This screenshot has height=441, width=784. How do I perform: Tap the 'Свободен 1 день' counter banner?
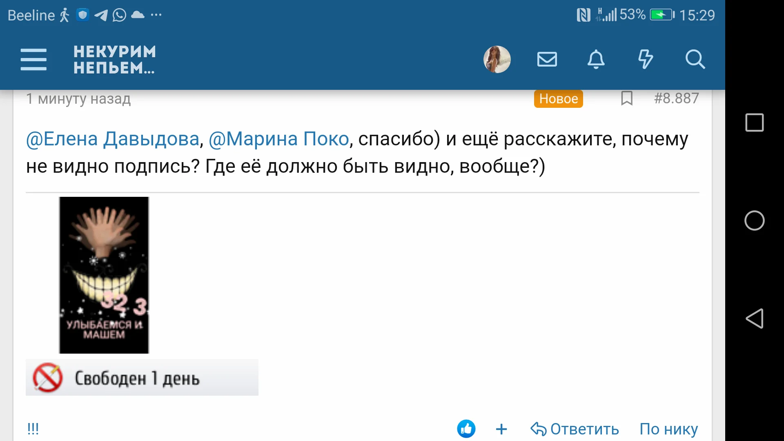142,377
